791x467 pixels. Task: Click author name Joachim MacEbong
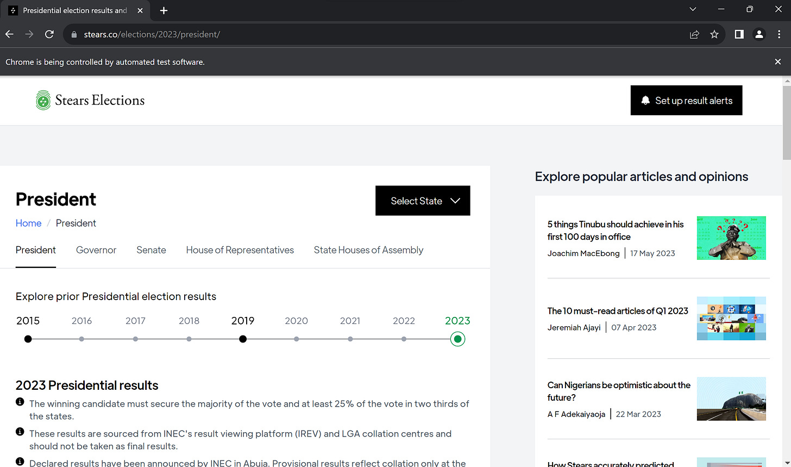(583, 253)
